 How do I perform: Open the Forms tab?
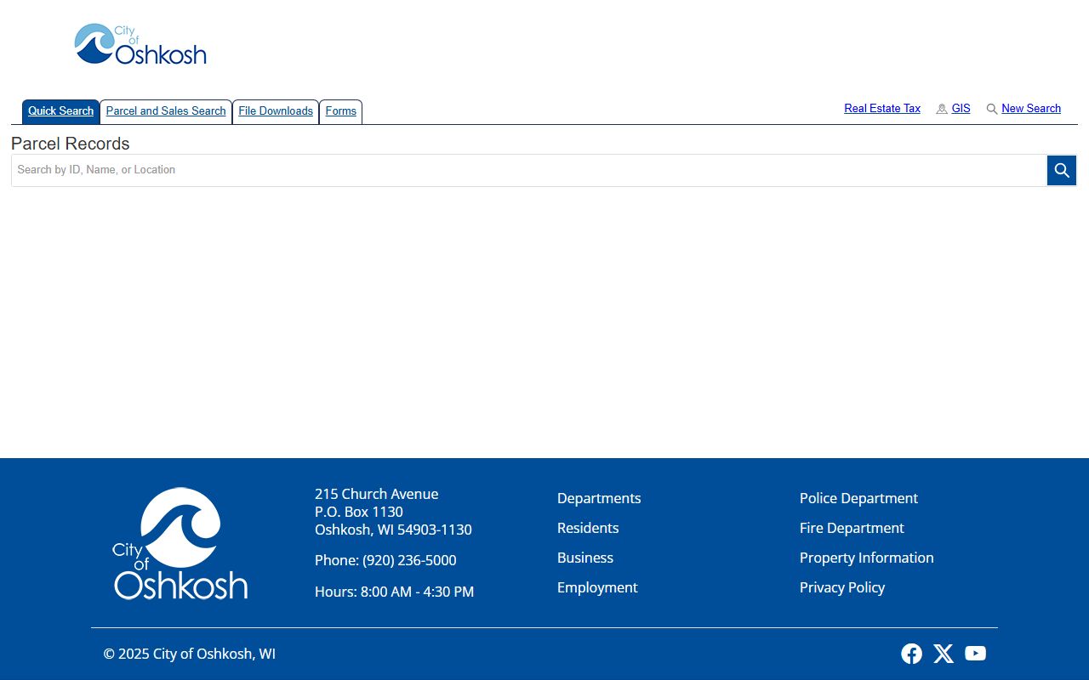341,111
